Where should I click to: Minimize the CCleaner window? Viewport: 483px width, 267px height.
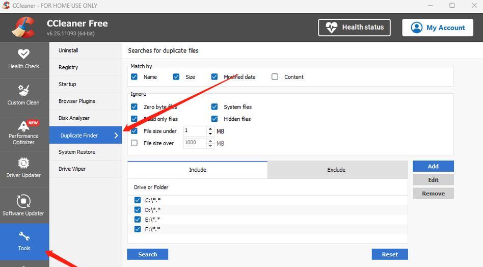point(431,6)
